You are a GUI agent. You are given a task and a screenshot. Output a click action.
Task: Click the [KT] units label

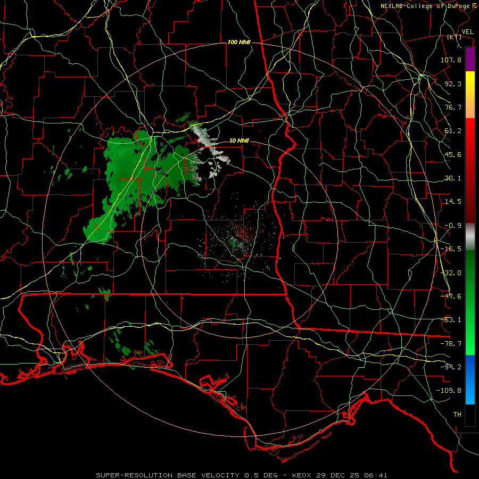[x=455, y=37]
